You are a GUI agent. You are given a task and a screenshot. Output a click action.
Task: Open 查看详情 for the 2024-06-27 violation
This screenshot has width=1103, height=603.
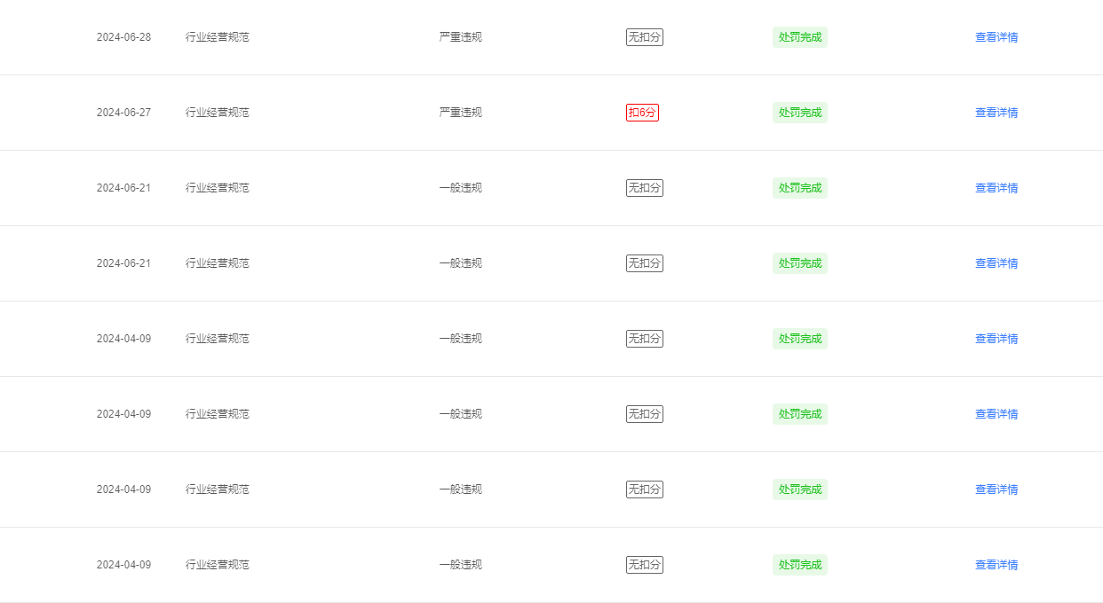tap(996, 113)
